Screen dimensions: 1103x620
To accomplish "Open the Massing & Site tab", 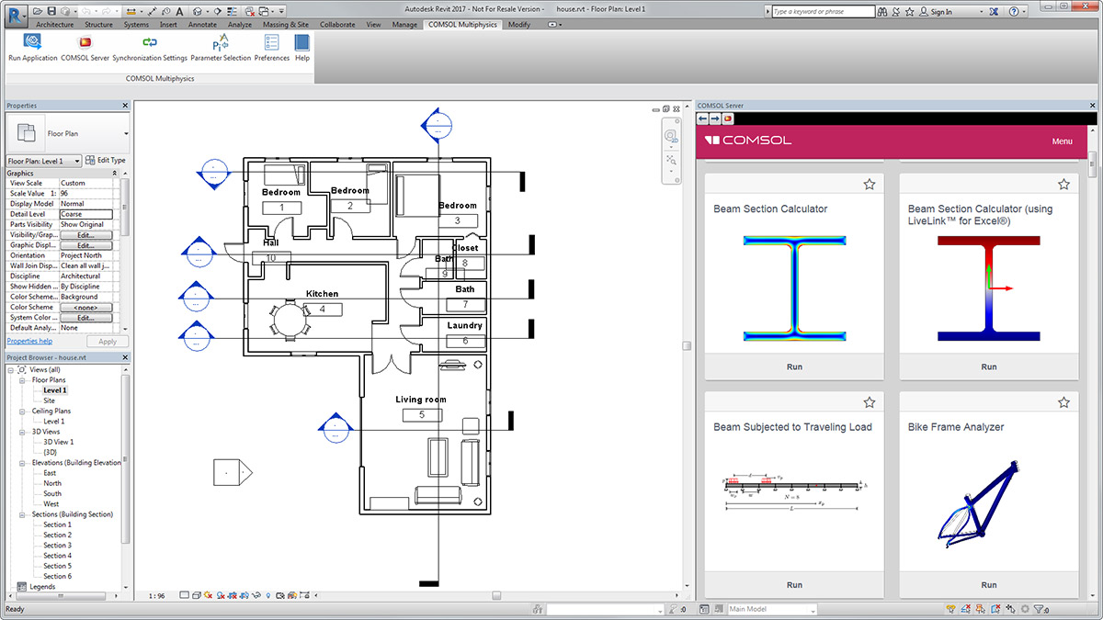I will click(286, 25).
